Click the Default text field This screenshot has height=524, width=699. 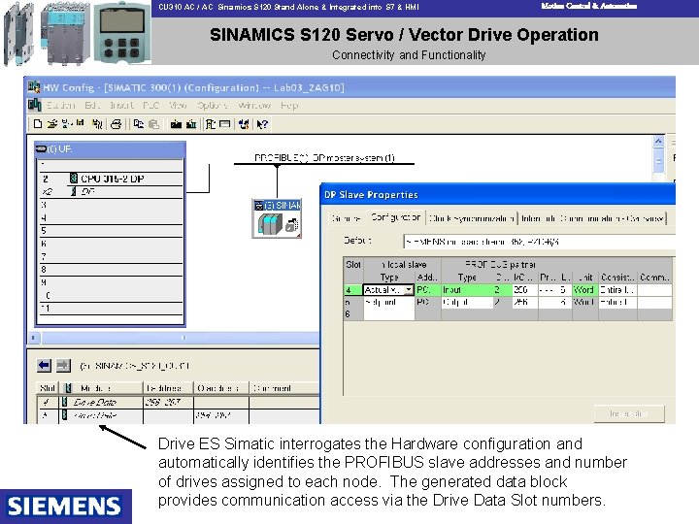[539, 242]
